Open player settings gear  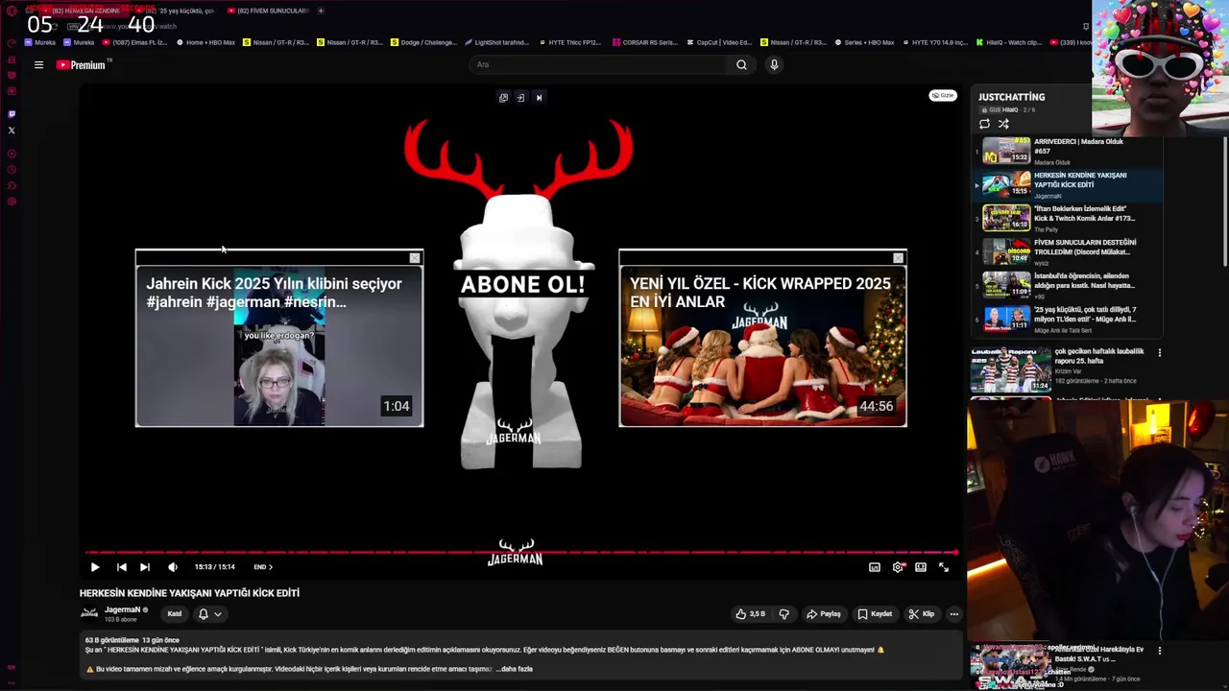(x=898, y=567)
